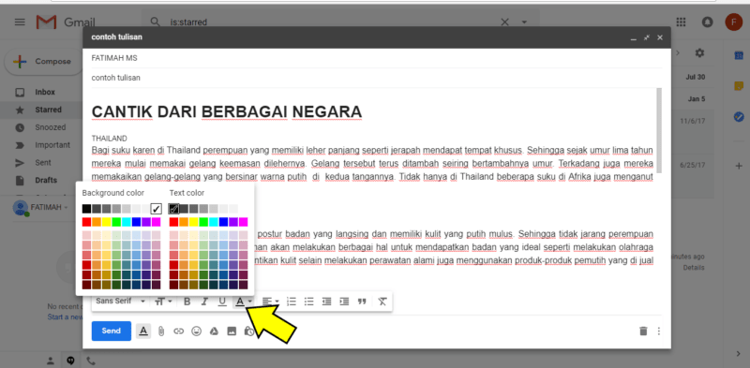The width and height of the screenshot is (750, 368).
Task: Clear the is:starred search with X
Action: (x=504, y=22)
